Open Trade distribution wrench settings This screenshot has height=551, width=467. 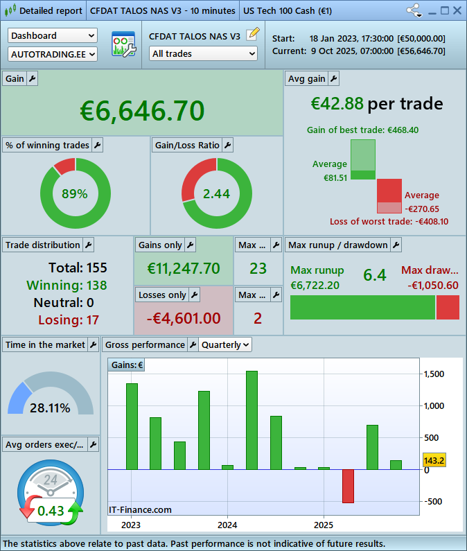[x=88, y=245]
